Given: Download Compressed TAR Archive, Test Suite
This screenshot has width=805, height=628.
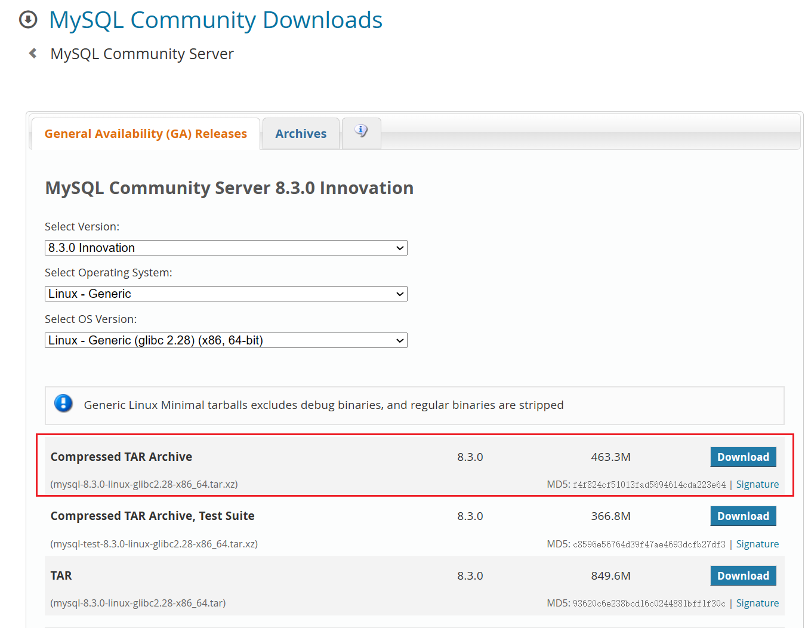Looking at the screenshot, I should 743,516.
